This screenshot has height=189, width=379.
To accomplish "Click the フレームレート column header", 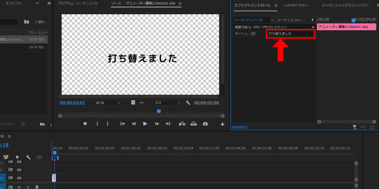I will point(38,32).
